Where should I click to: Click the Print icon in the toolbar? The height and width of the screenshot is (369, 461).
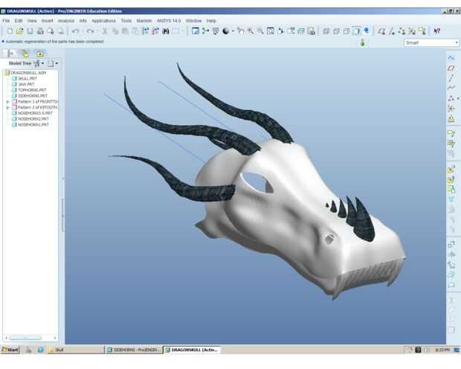click(x=40, y=31)
